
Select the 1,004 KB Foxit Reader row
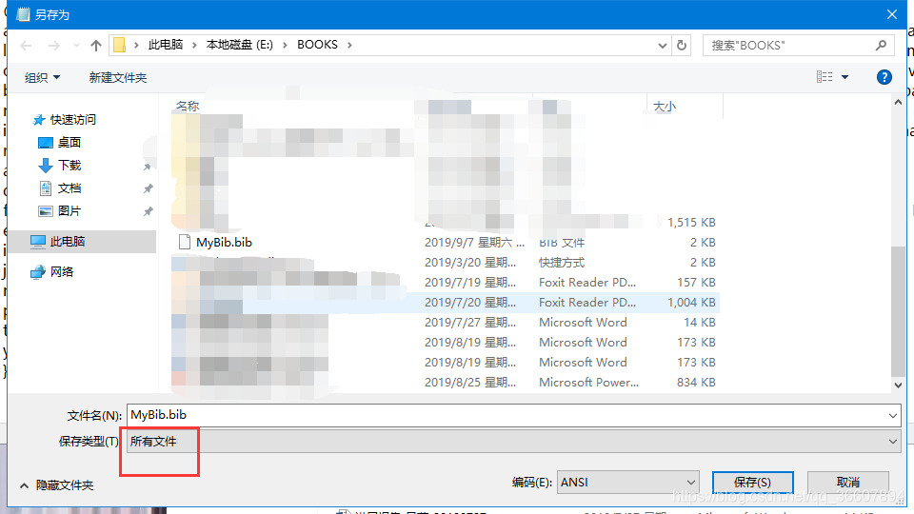(x=447, y=302)
